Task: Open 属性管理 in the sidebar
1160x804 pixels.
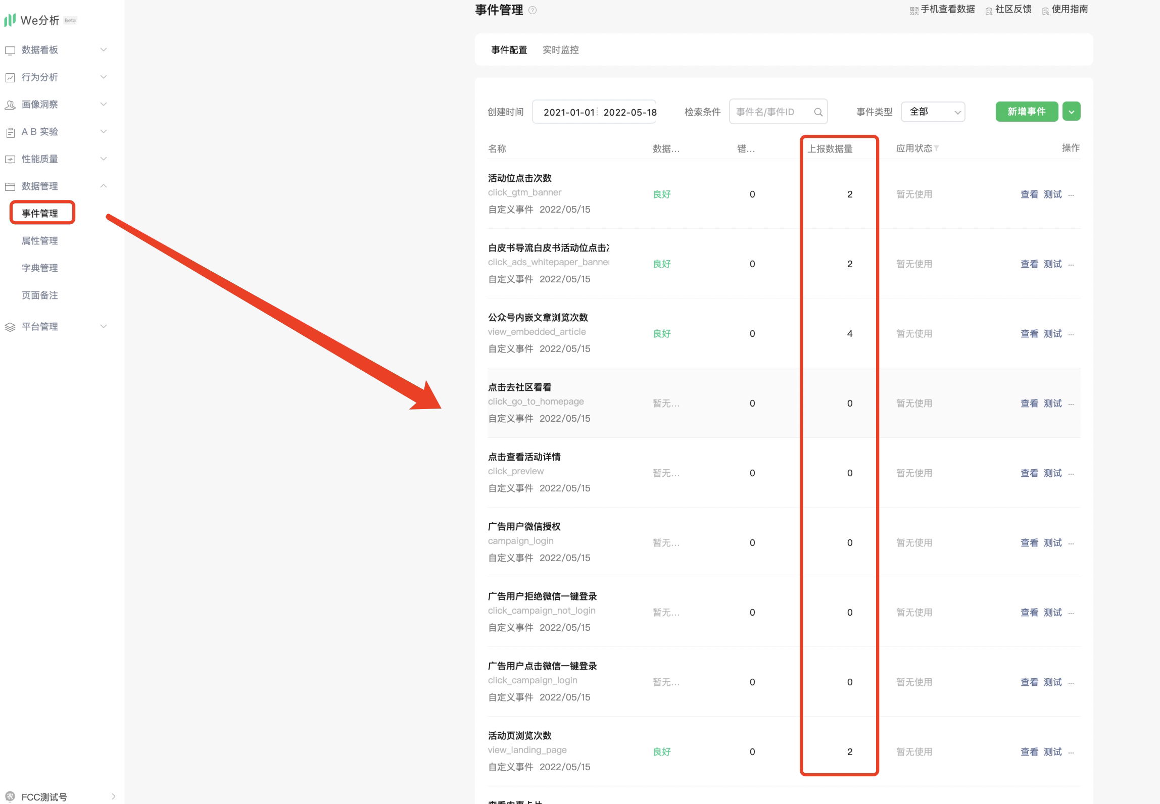Action: [x=40, y=241]
